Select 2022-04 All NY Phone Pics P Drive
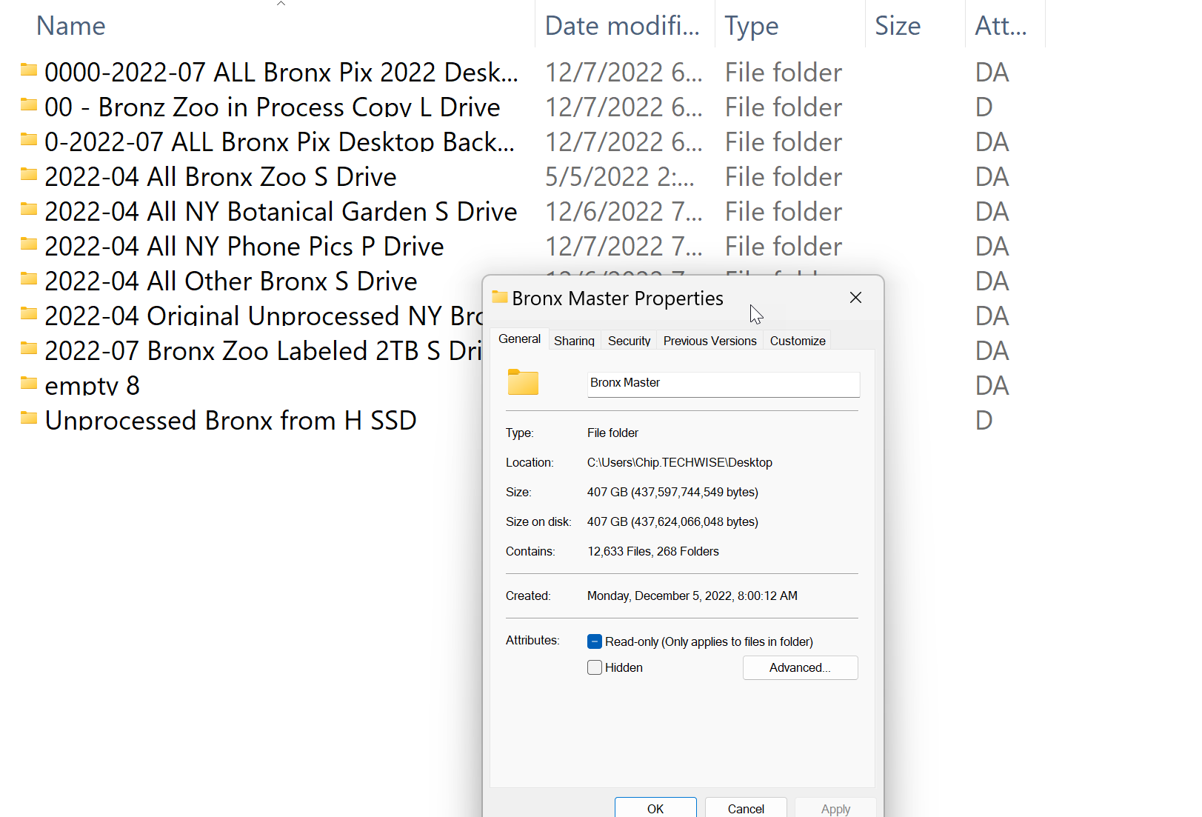 (244, 247)
